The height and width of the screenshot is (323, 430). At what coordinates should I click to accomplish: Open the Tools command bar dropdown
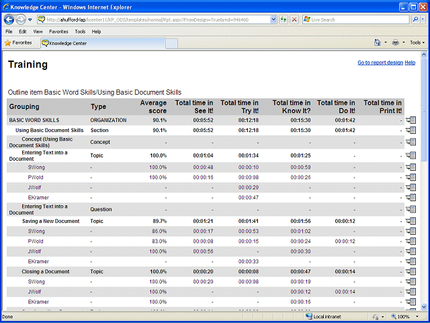point(417,42)
